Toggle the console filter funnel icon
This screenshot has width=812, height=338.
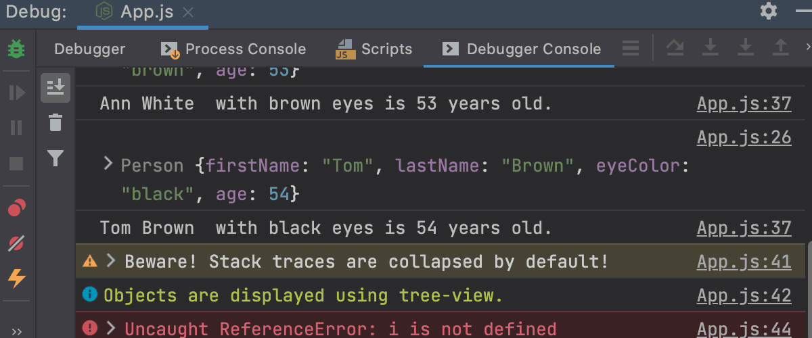pos(55,158)
